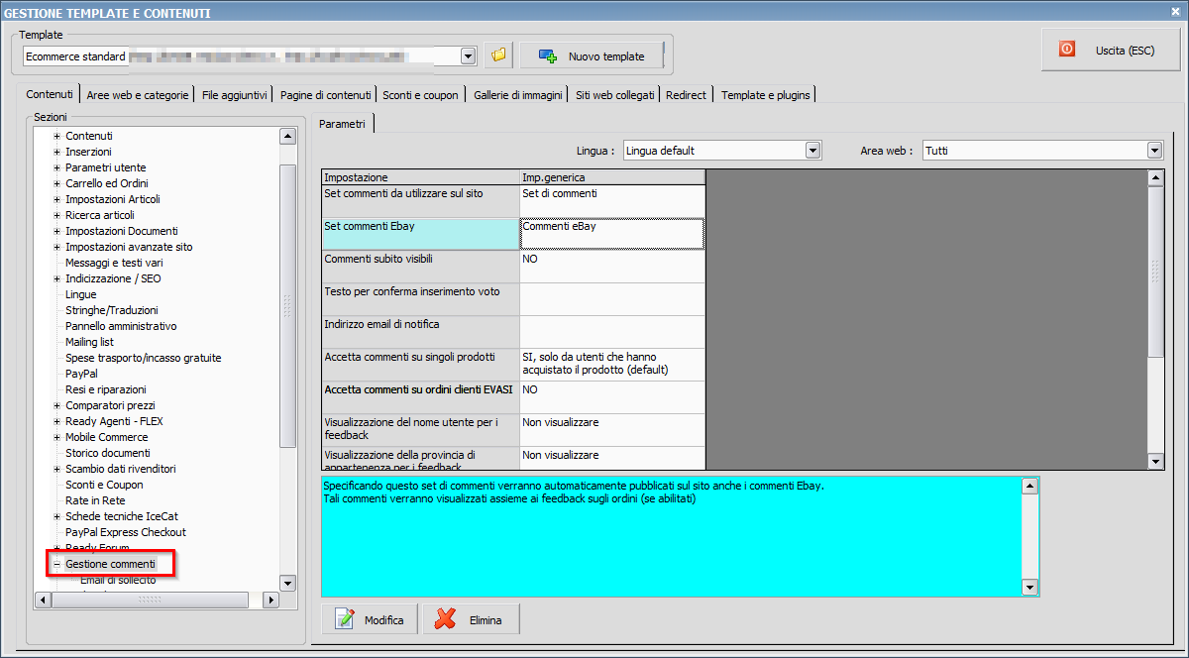Click the Uscita (ESC) exit button
Image resolution: width=1189 pixels, height=658 pixels.
pos(1111,50)
